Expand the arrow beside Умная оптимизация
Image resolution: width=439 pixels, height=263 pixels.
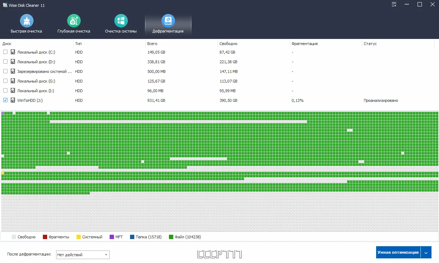(x=426, y=252)
